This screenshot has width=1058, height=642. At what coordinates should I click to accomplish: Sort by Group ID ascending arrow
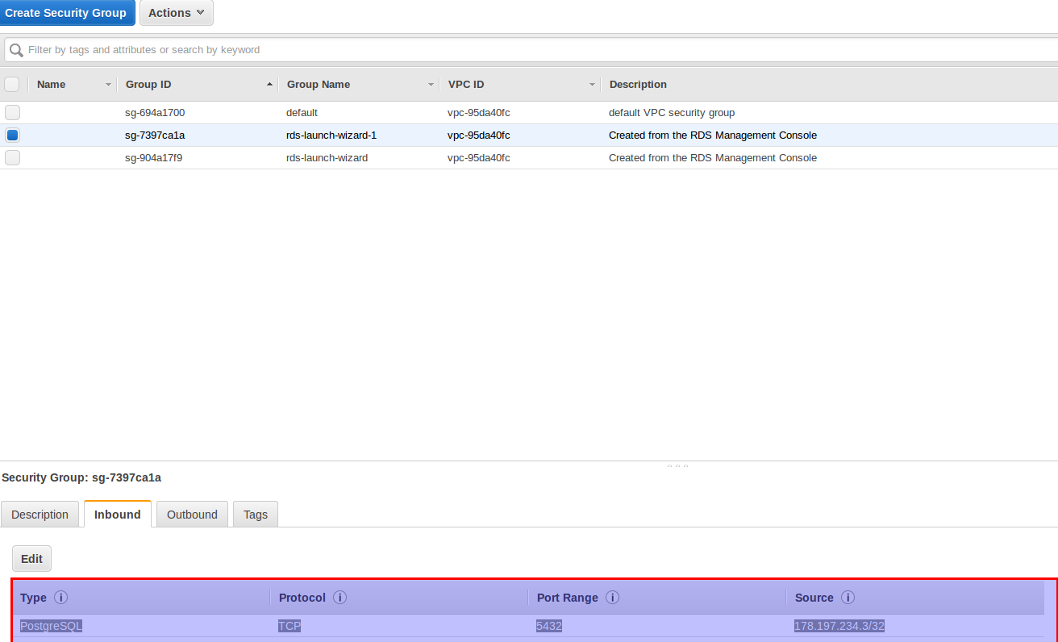269,85
